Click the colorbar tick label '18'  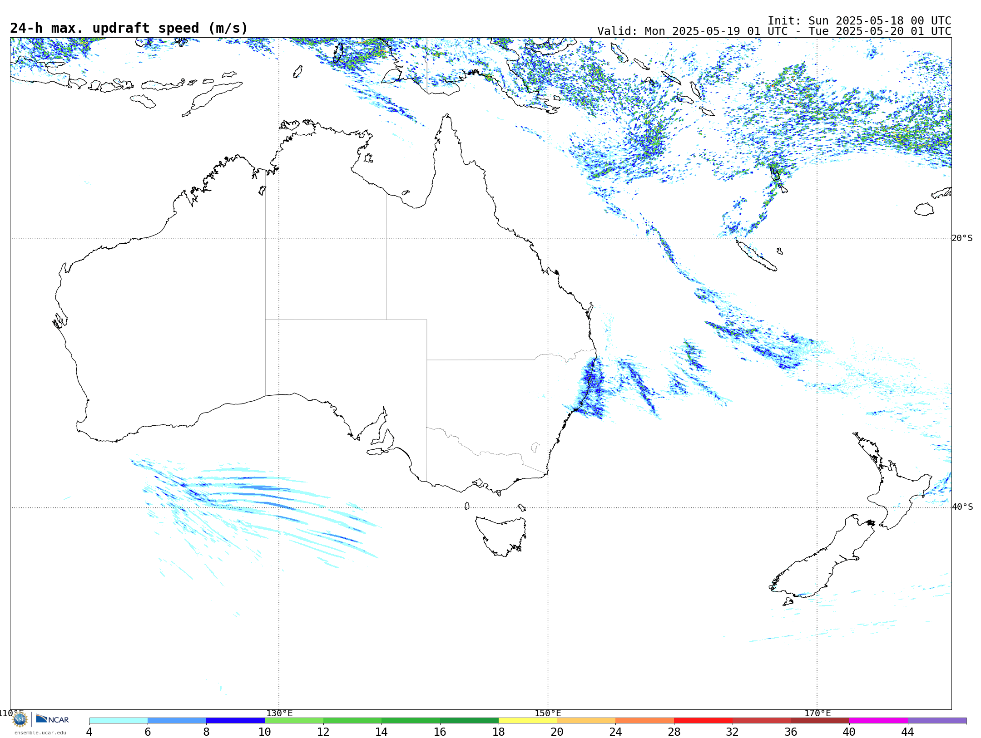click(499, 732)
